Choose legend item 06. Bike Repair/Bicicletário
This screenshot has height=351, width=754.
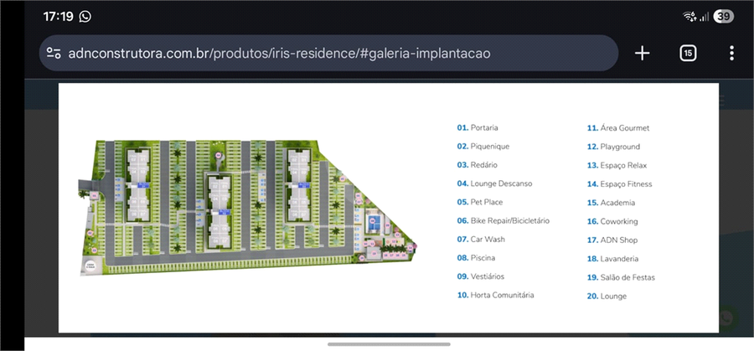coord(503,221)
